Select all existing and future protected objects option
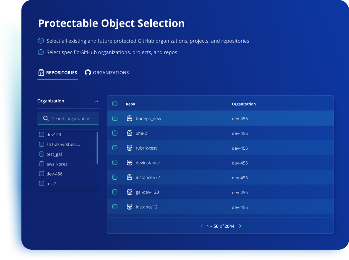This screenshot has height=260, width=349. pyautogui.click(x=41, y=40)
